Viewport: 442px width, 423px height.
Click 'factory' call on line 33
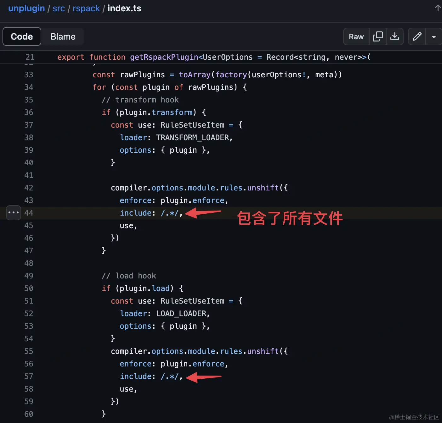(x=231, y=75)
